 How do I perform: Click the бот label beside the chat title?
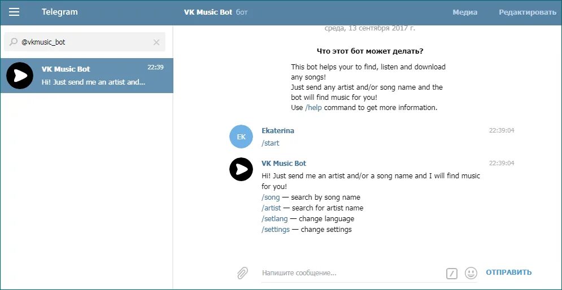point(242,12)
